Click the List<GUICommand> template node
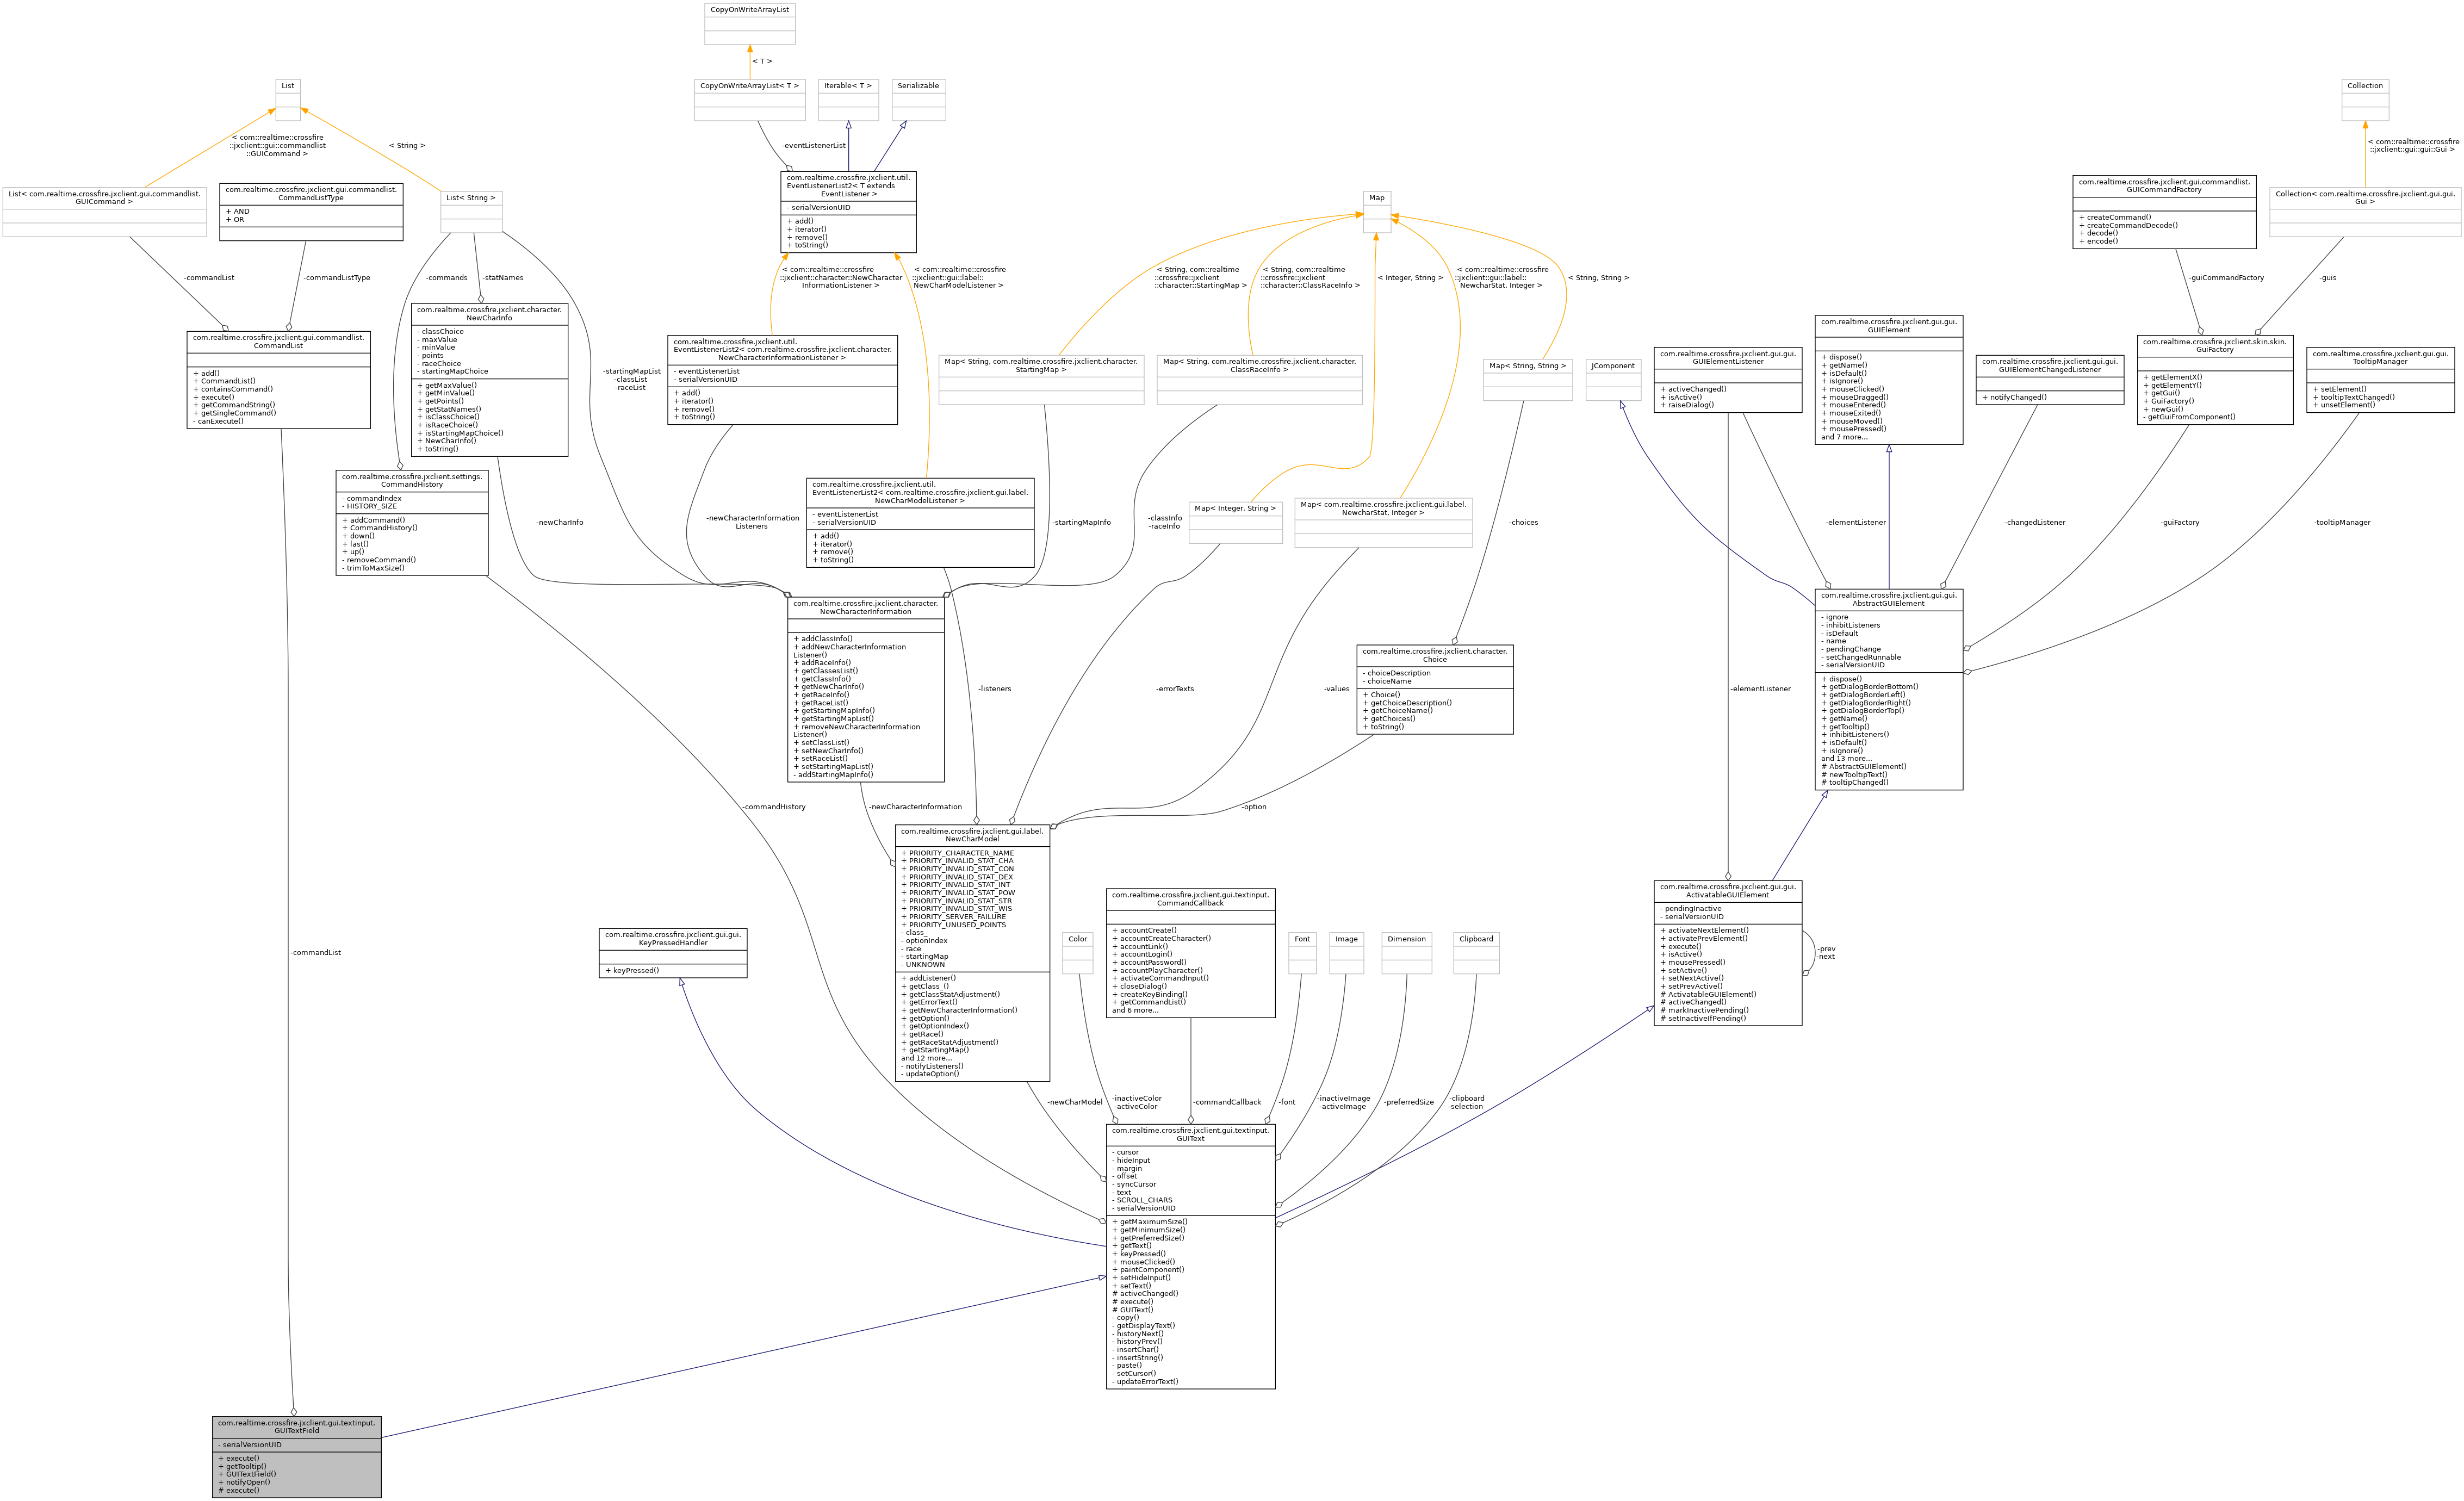Screen dimensions: 2464x1501 click(104, 212)
